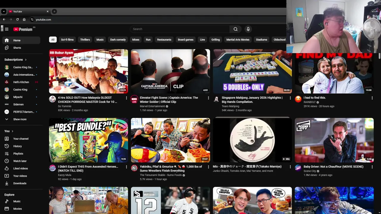
Task: Click the YouTube Premium logo
Action: [x=23, y=29]
